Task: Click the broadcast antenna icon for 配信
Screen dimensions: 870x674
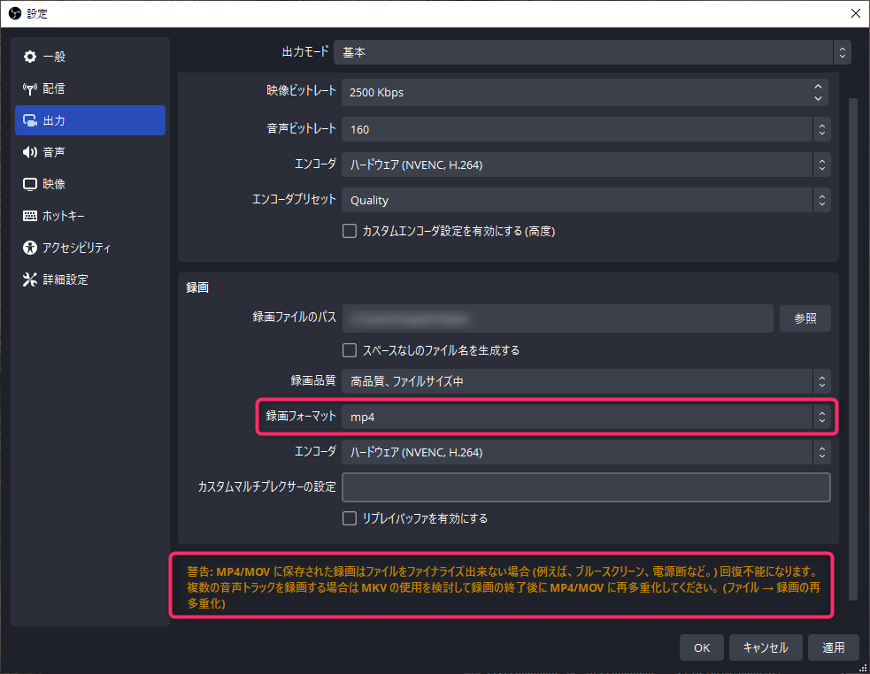Action: 30,88
